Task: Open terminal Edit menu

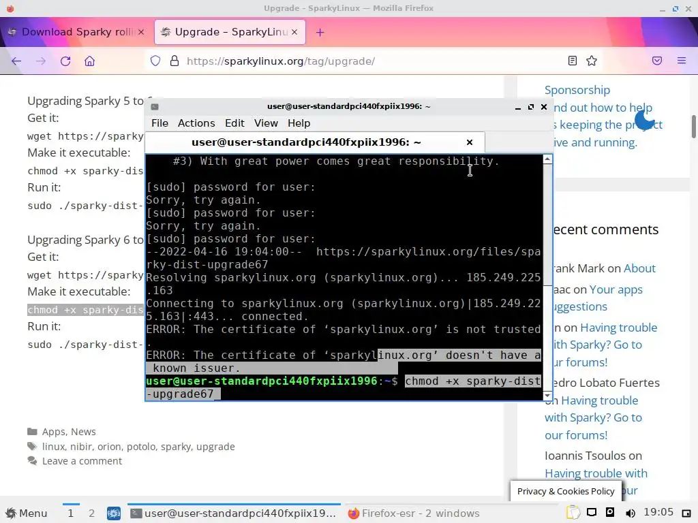Action: (x=234, y=123)
